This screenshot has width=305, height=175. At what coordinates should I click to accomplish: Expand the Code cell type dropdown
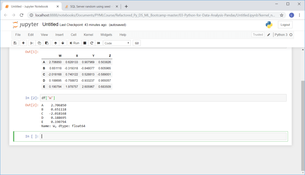coord(117,43)
